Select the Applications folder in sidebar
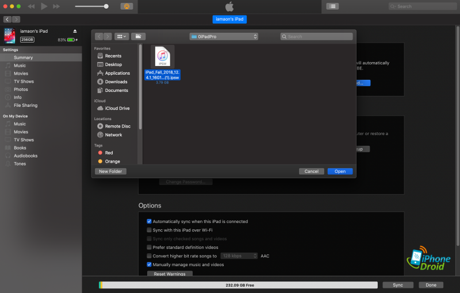 117,73
